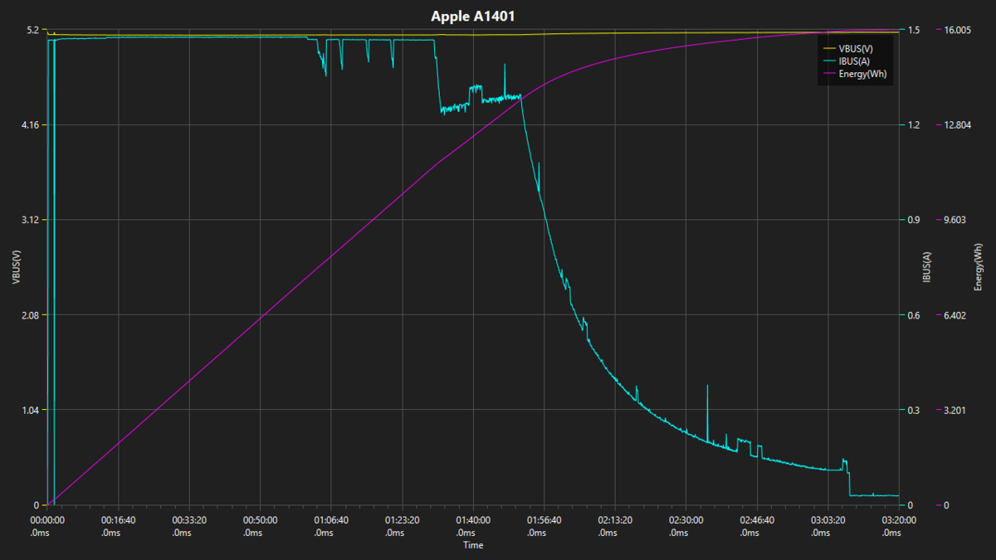This screenshot has height=560, width=996.
Task: Select the VBUS(V) legend entry
Action: (847, 48)
